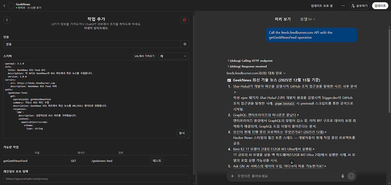Expand the Response received debug entry
The image size is (391, 185).
pos(247,66)
